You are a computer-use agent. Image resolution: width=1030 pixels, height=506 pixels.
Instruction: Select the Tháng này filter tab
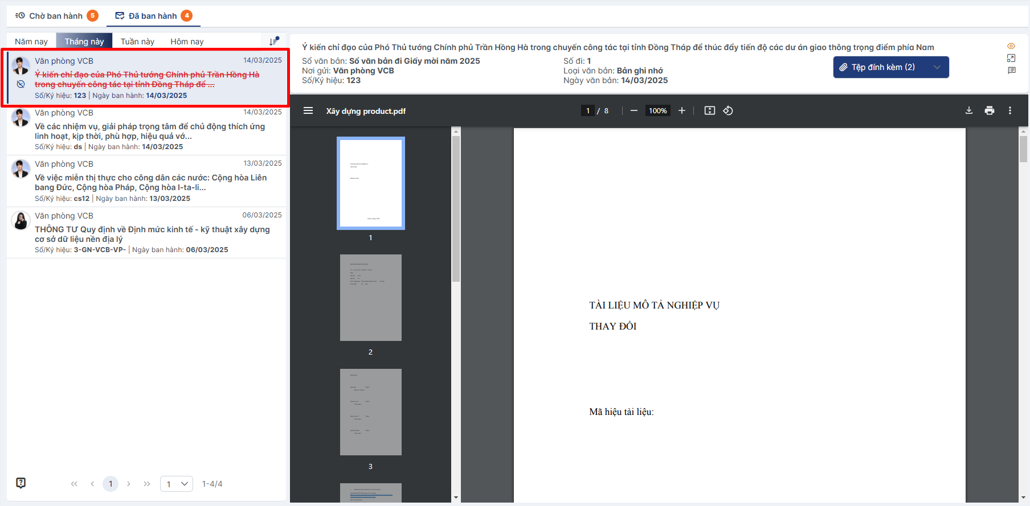84,42
